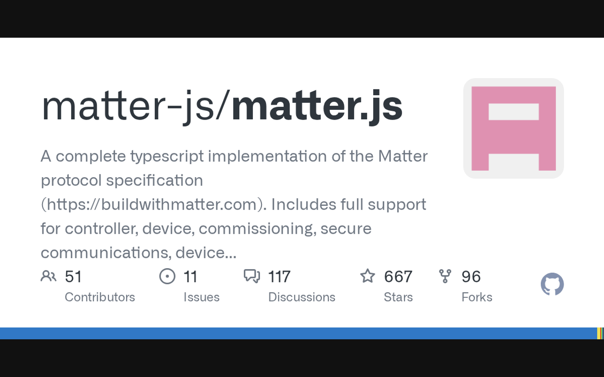
Task: Click the buildwithmatter.com URL in description
Action: [151, 205]
